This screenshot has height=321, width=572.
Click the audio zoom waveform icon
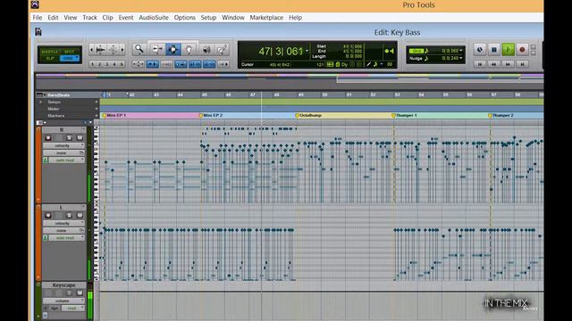point(101,49)
